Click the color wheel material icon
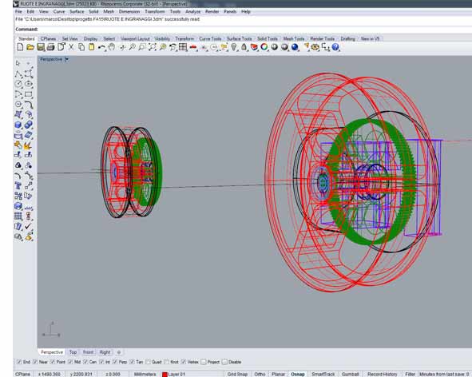The image size is (472, 377). 264,47
